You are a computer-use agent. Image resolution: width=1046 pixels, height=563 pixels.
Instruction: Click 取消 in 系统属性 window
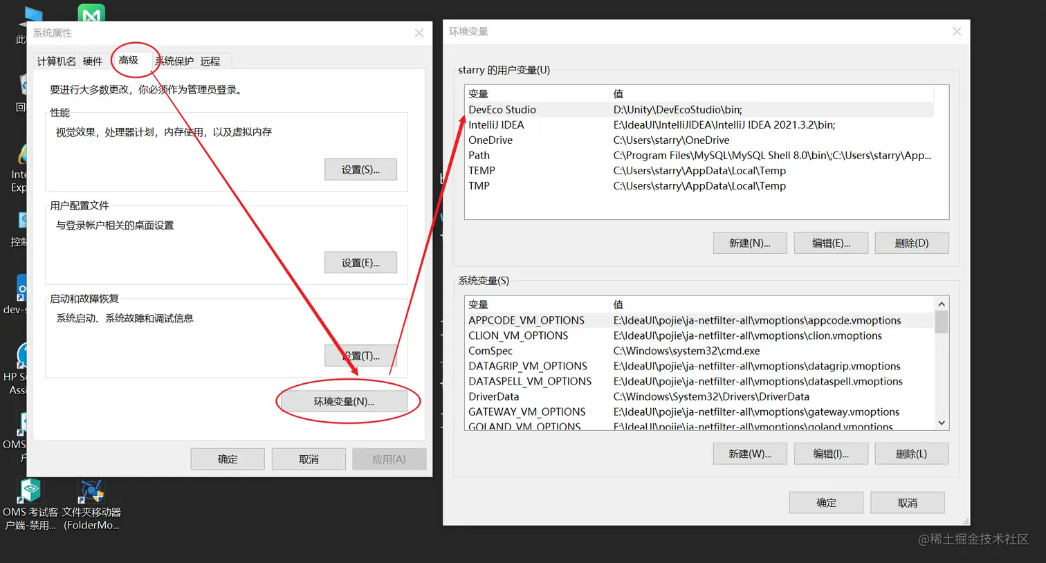click(309, 459)
